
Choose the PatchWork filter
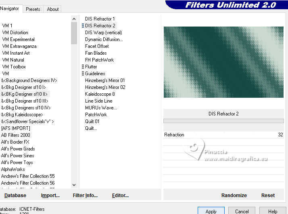(x=96, y=115)
